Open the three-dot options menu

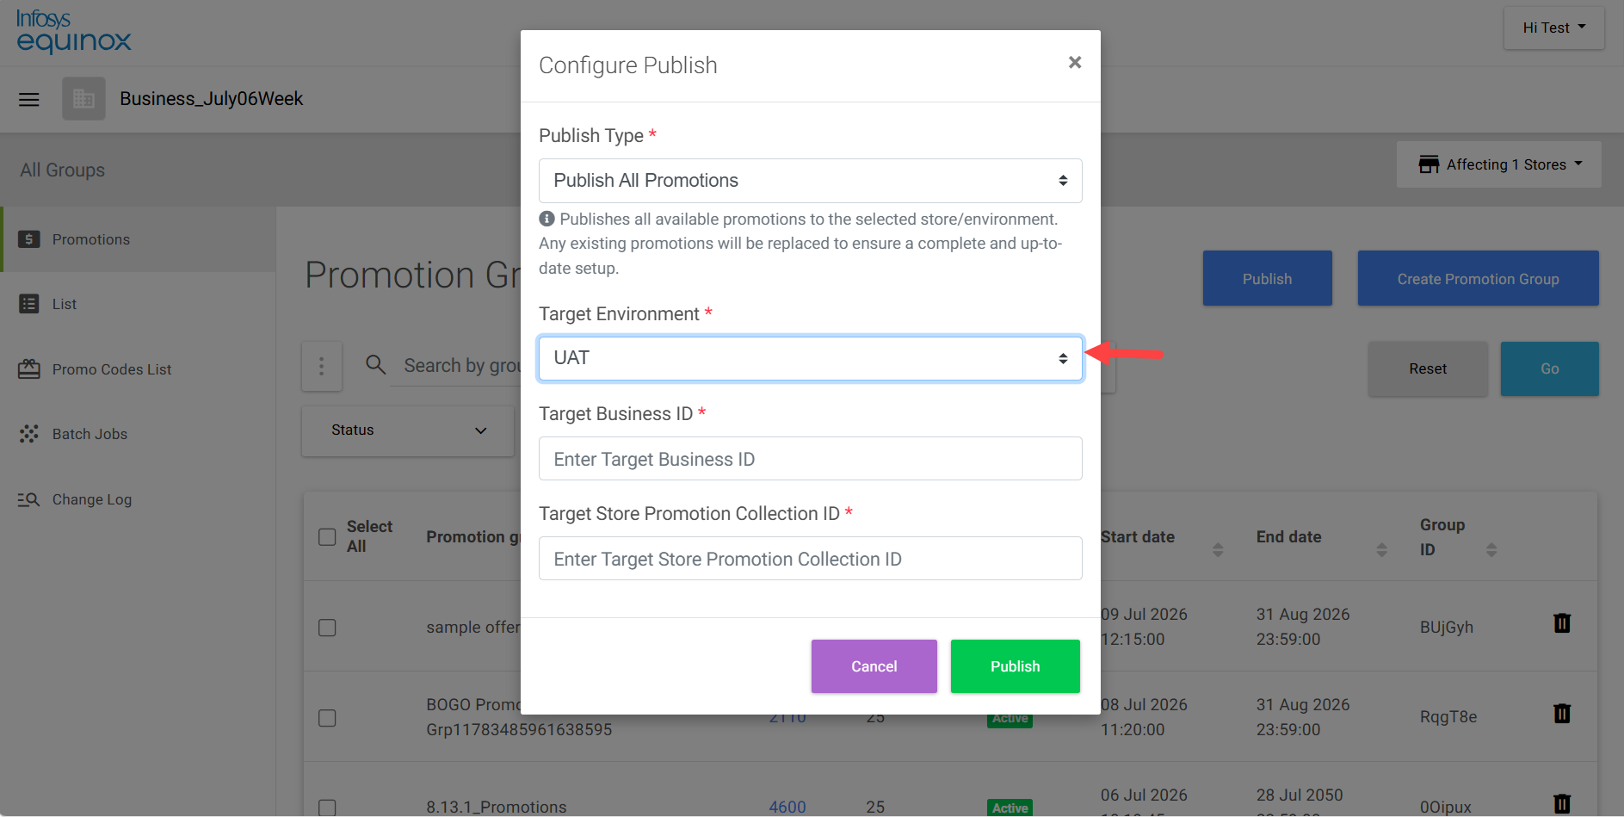point(322,366)
